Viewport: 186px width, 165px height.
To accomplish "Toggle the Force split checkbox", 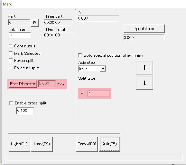I will [11, 60].
